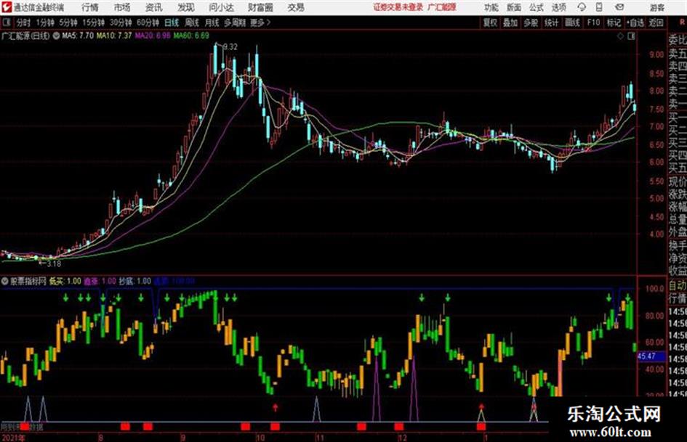This screenshot has height=442, width=687.
Task: Open the 公式 menu
Action: [537, 7]
